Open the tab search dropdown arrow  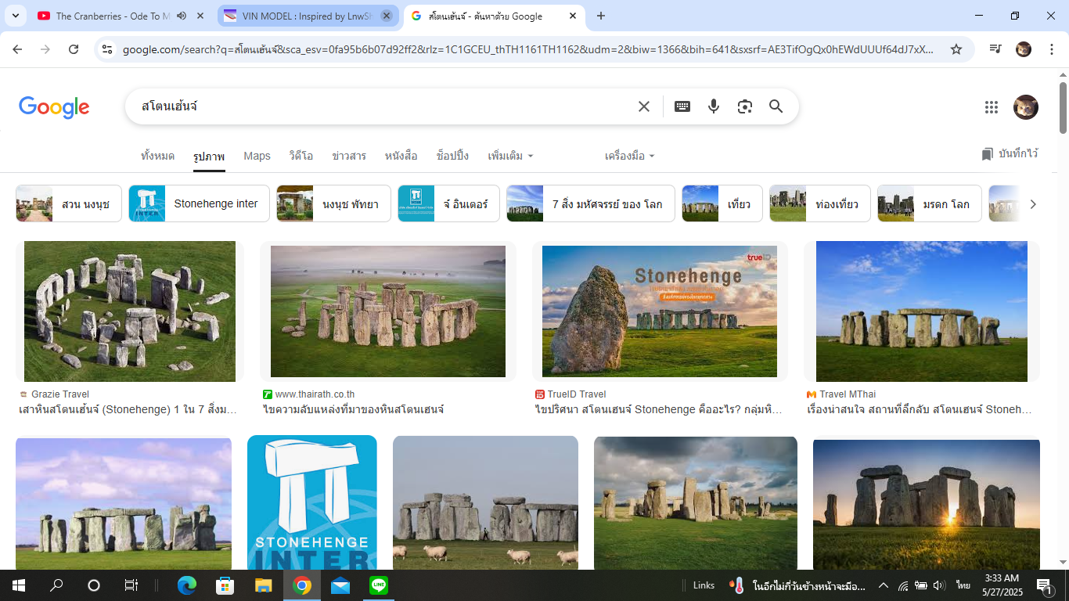pos(16,16)
